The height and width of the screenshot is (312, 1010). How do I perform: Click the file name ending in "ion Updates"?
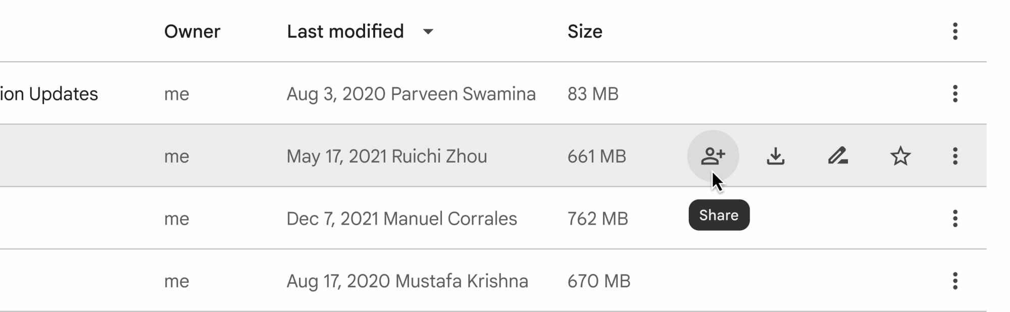point(49,94)
